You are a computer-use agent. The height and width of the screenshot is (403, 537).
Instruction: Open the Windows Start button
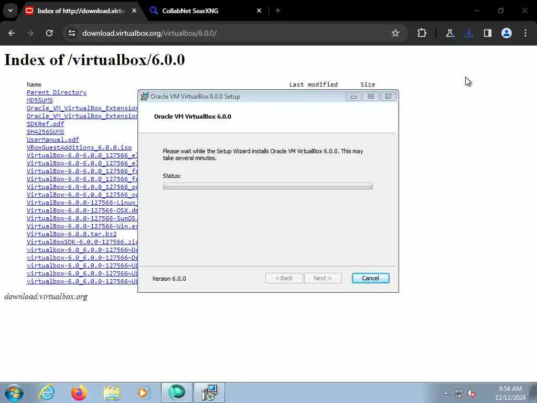[14, 393]
